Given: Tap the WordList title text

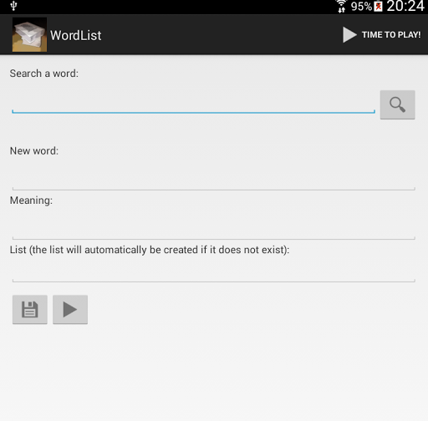Looking at the screenshot, I should (x=76, y=35).
